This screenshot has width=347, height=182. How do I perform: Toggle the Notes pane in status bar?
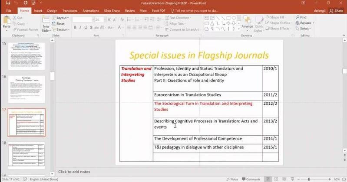pyautogui.click(x=232, y=179)
